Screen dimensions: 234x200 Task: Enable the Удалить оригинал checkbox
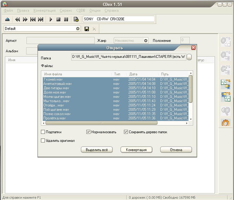pyautogui.click(x=43, y=141)
